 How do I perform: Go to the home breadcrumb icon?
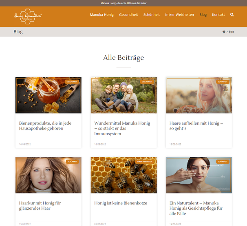(x=224, y=32)
